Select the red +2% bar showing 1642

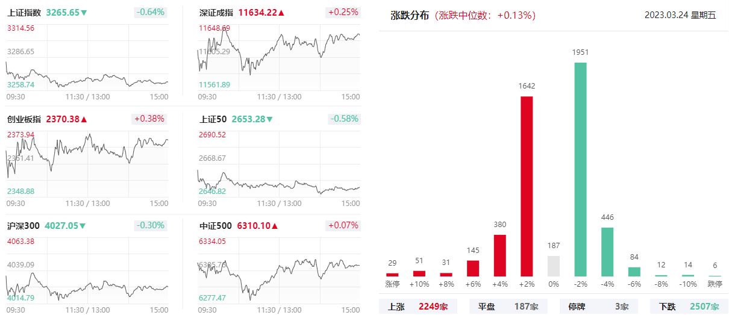pyautogui.click(x=527, y=186)
